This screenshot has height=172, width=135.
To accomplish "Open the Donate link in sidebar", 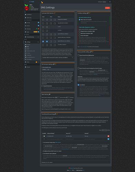I will [32, 67].
